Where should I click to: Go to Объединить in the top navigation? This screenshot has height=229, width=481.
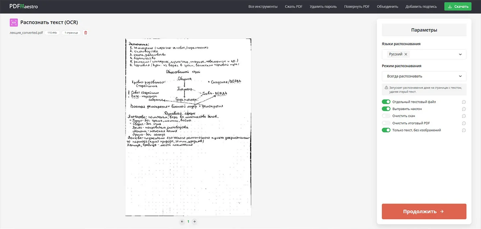click(x=387, y=7)
